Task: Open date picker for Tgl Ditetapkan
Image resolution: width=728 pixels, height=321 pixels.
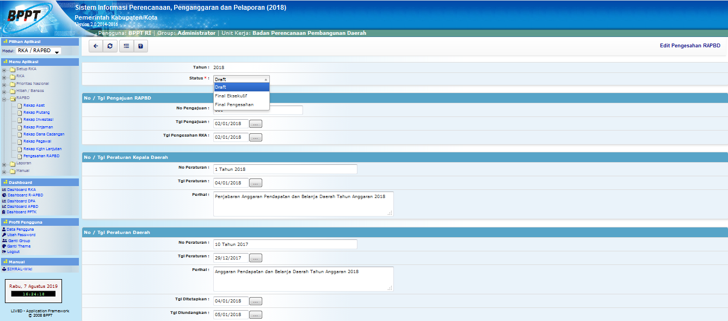Action: [255, 301]
